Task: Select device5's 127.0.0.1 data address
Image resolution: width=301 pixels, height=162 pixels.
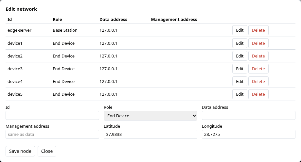Action: click(x=108, y=94)
